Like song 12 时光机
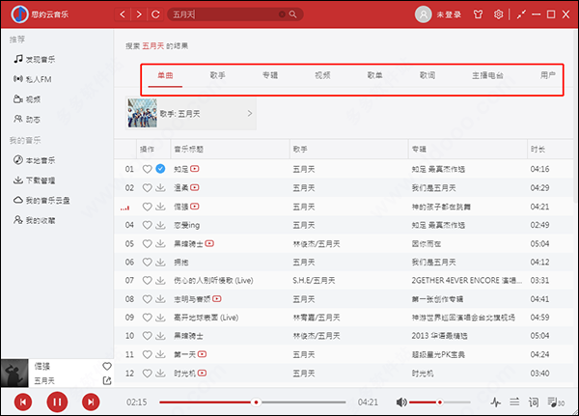The width and height of the screenshot is (579, 416). [x=148, y=374]
